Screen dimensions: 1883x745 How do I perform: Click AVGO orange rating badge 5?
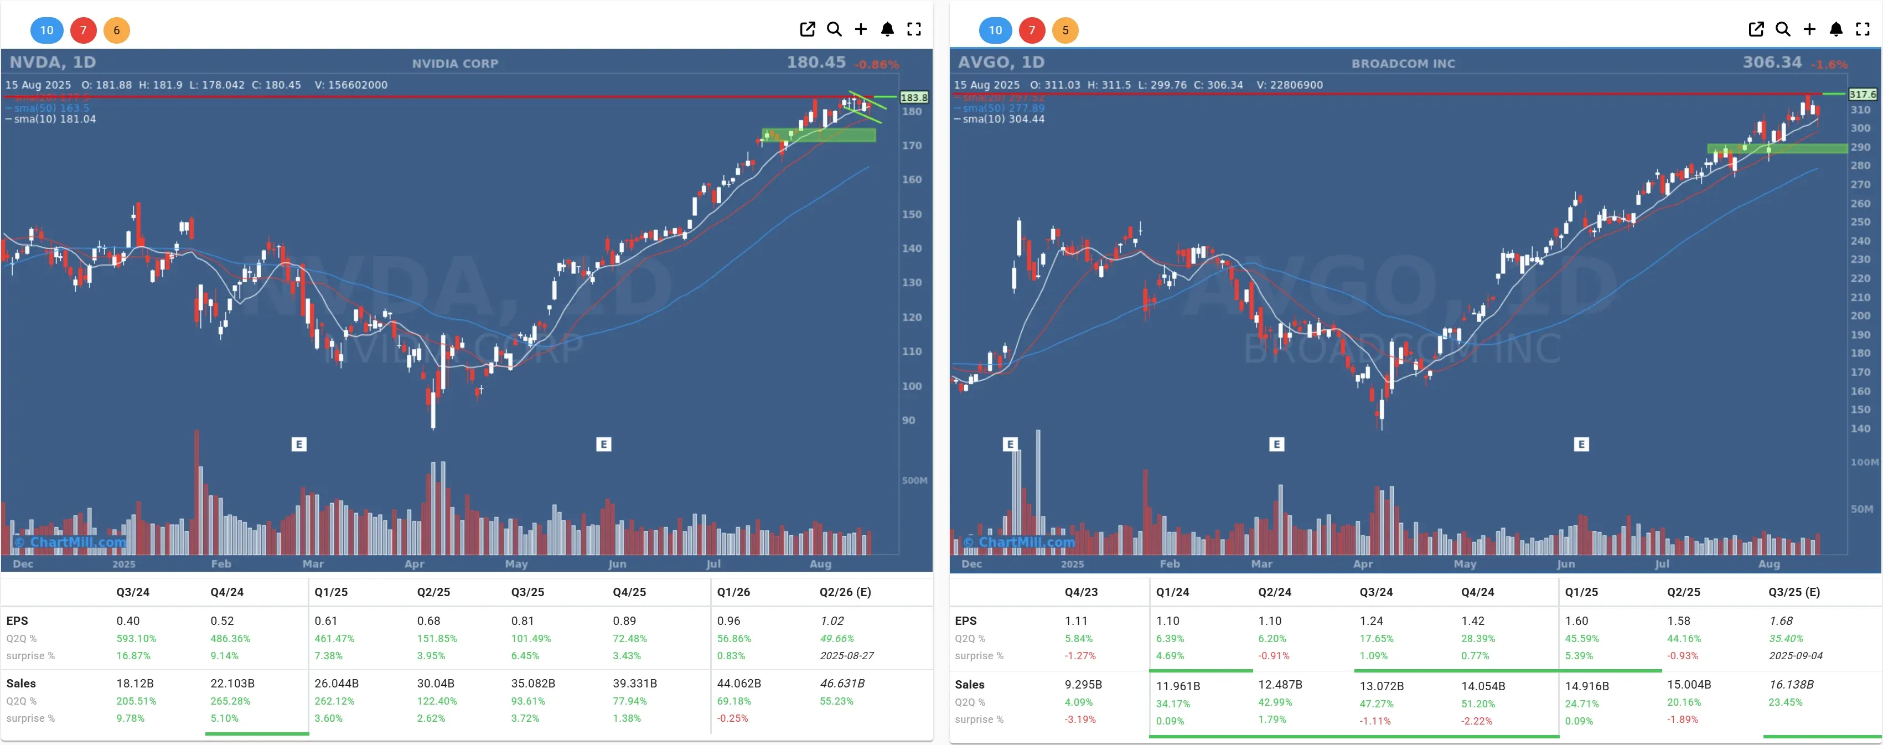1065,30
